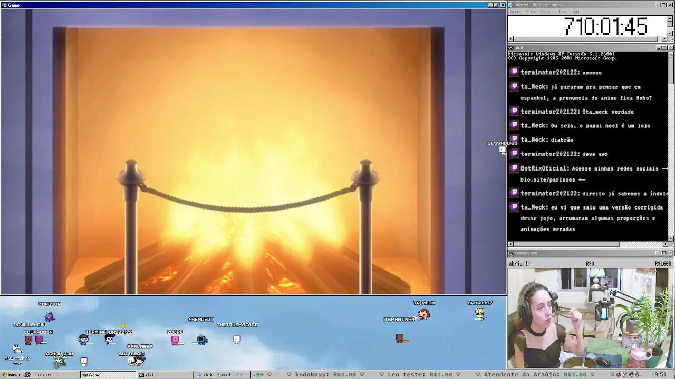Screen dimensions: 675x379
Task: Open the Iniciar start button
Action: 11,375
